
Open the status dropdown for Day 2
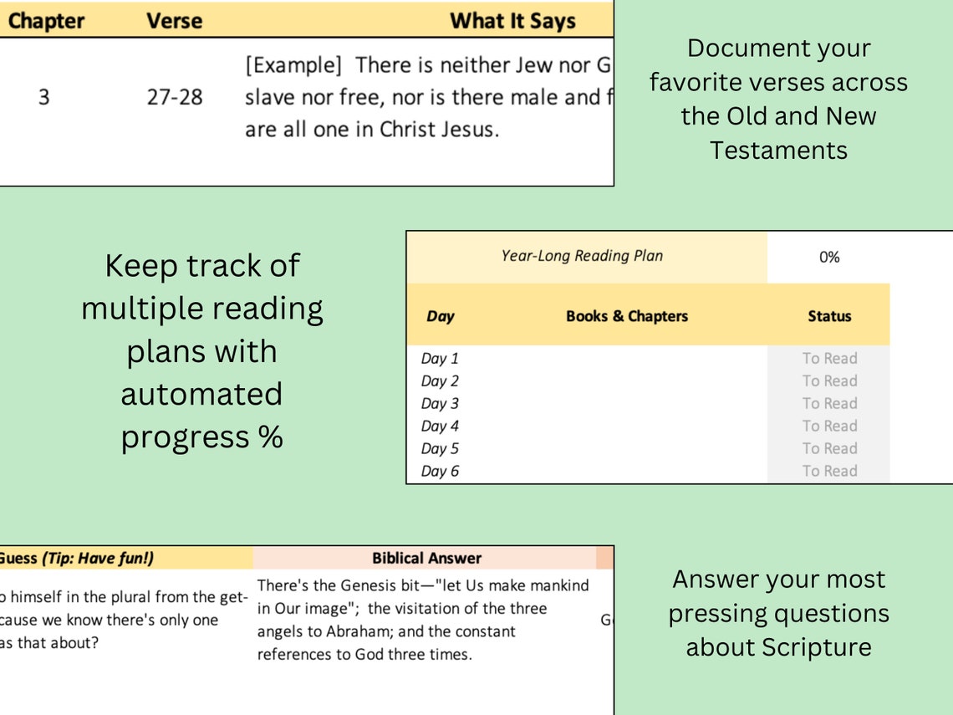829,380
